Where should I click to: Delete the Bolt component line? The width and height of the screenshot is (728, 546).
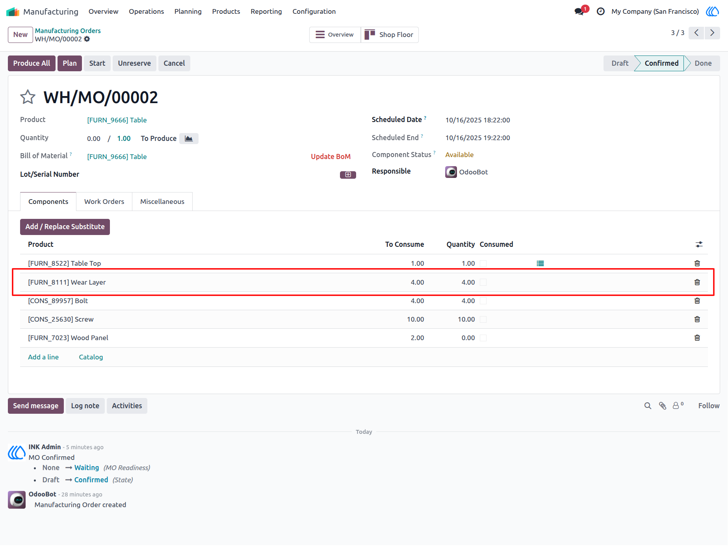[x=697, y=301]
